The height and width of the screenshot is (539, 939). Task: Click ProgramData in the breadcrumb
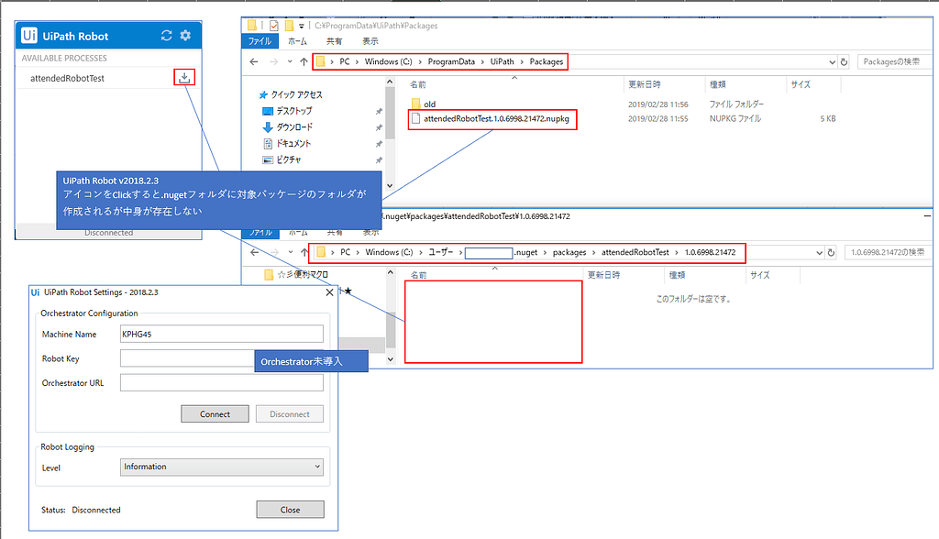click(x=451, y=61)
